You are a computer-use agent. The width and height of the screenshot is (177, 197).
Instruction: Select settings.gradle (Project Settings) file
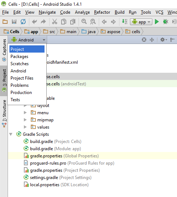58,178
